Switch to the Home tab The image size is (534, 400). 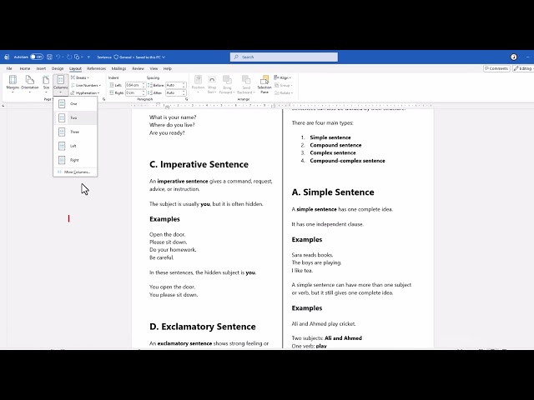[25, 68]
